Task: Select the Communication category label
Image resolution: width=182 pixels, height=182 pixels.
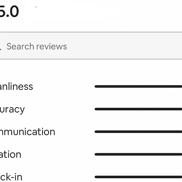Action: (28, 132)
